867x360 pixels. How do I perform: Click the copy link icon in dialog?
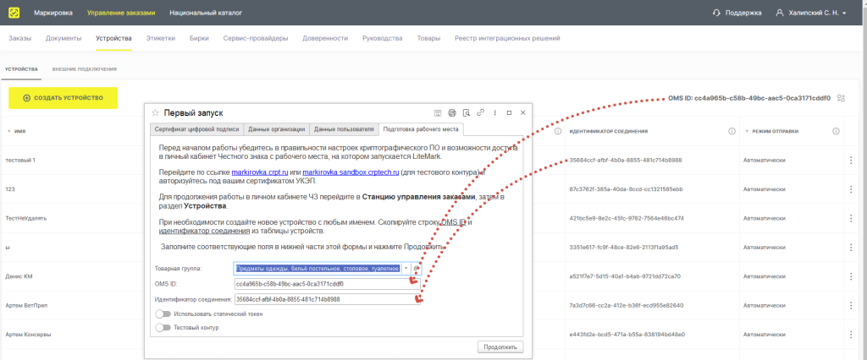(x=481, y=112)
